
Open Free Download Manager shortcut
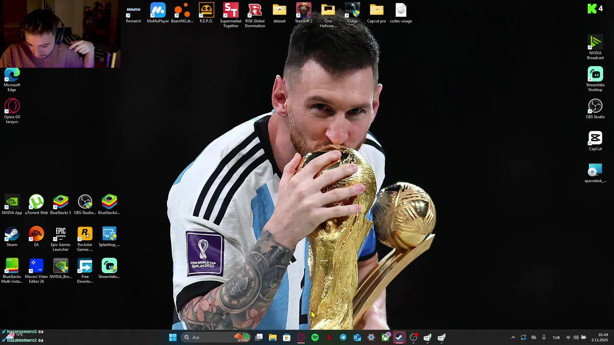click(85, 271)
